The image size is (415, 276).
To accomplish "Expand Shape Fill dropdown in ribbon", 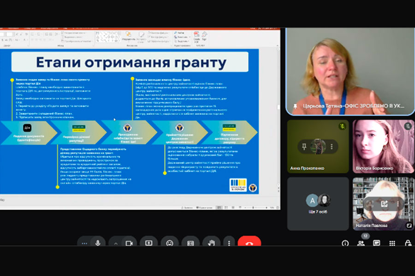I will (158, 33).
